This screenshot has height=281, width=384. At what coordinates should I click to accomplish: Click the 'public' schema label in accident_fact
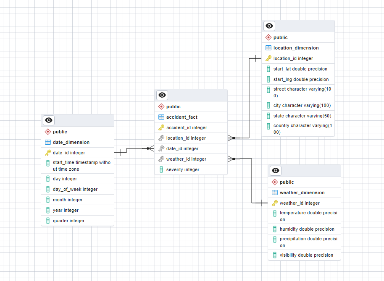pyautogui.click(x=174, y=107)
